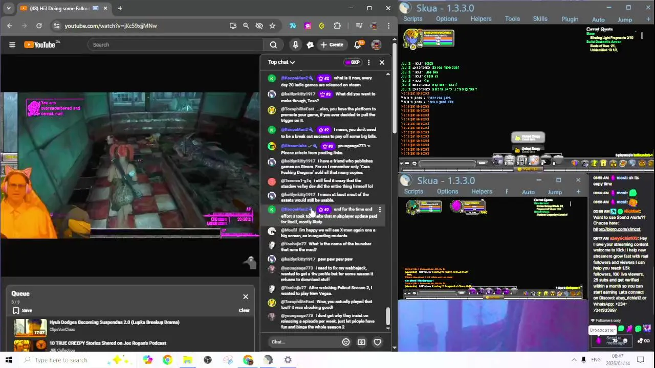
Task: Open Options menu in top Skua window
Action: [x=447, y=19]
